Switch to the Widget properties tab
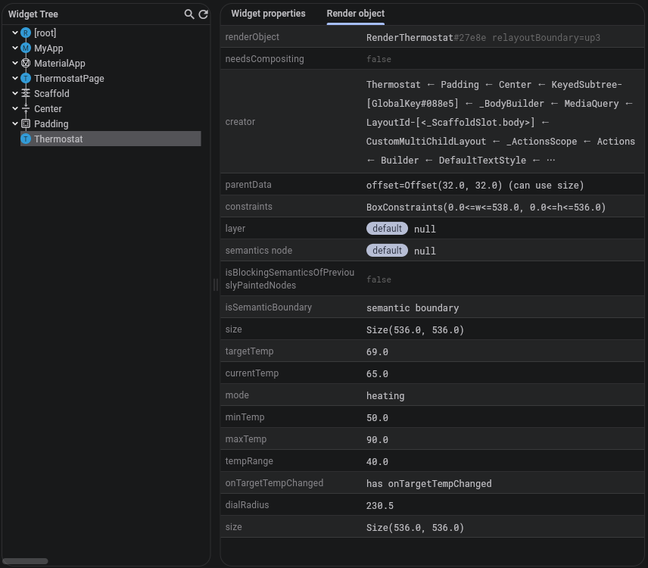 [268, 14]
